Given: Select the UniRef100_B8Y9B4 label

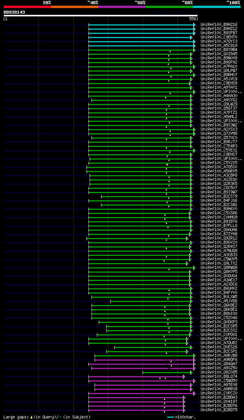Looking at the screenshot, I should [x=219, y=50].
